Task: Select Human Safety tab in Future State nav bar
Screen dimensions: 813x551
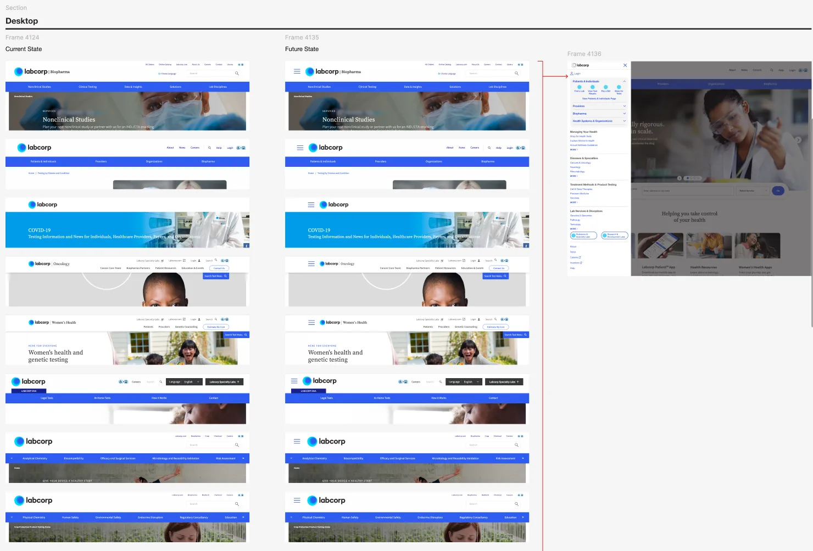Action: [x=349, y=517]
